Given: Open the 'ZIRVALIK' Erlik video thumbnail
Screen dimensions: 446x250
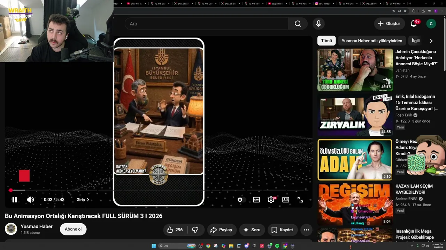Looking at the screenshot, I should pos(355,115).
